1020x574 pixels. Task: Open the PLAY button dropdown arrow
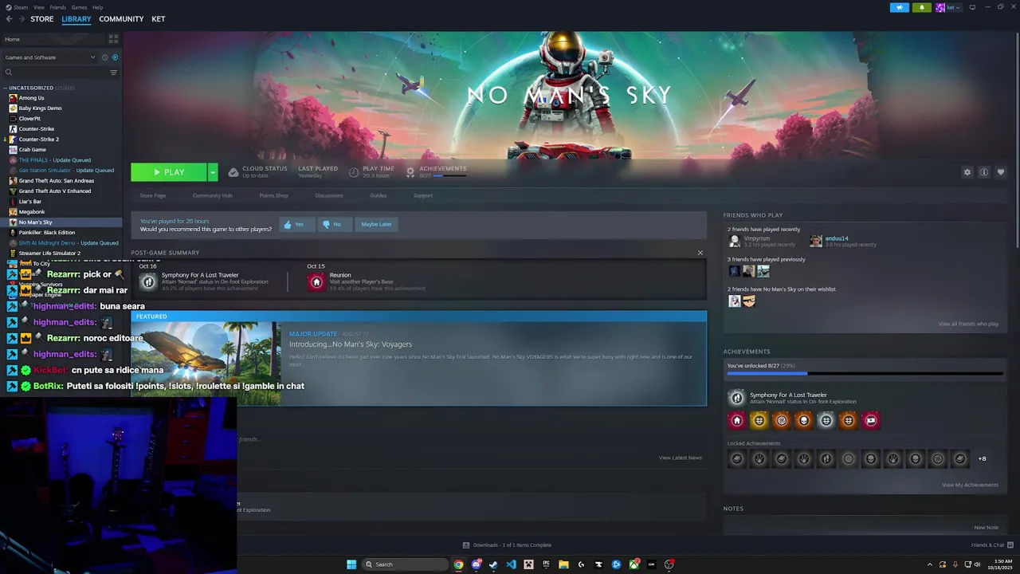click(x=213, y=172)
